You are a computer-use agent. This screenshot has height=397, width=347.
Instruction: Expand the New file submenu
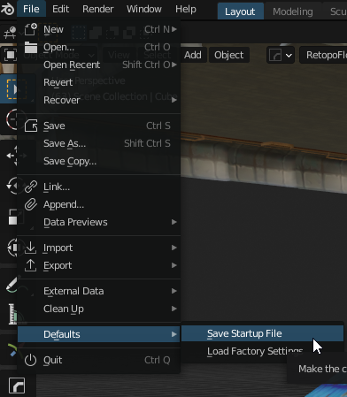(x=99, y=29)
